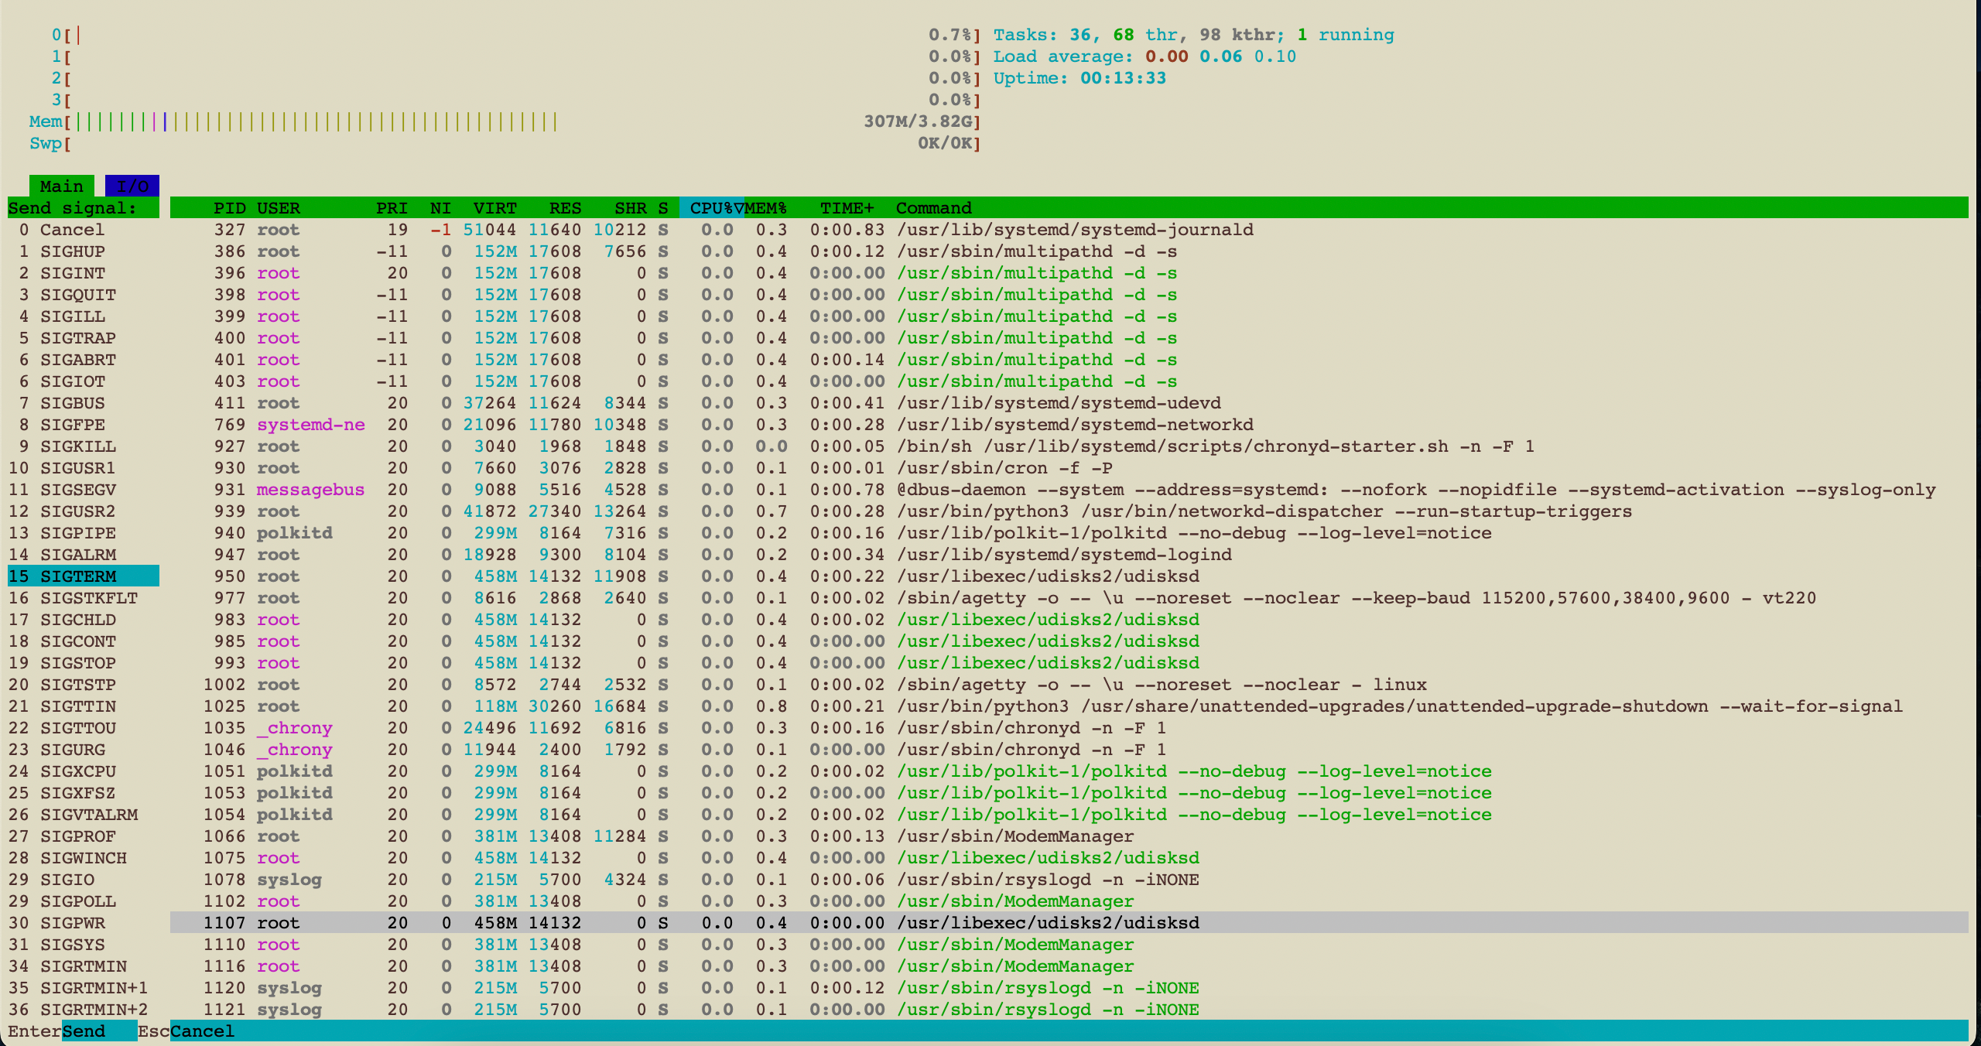Select chronyd process PID 1035
The height and width of the screenshot is (1046, 1981).
[1069, 728]
